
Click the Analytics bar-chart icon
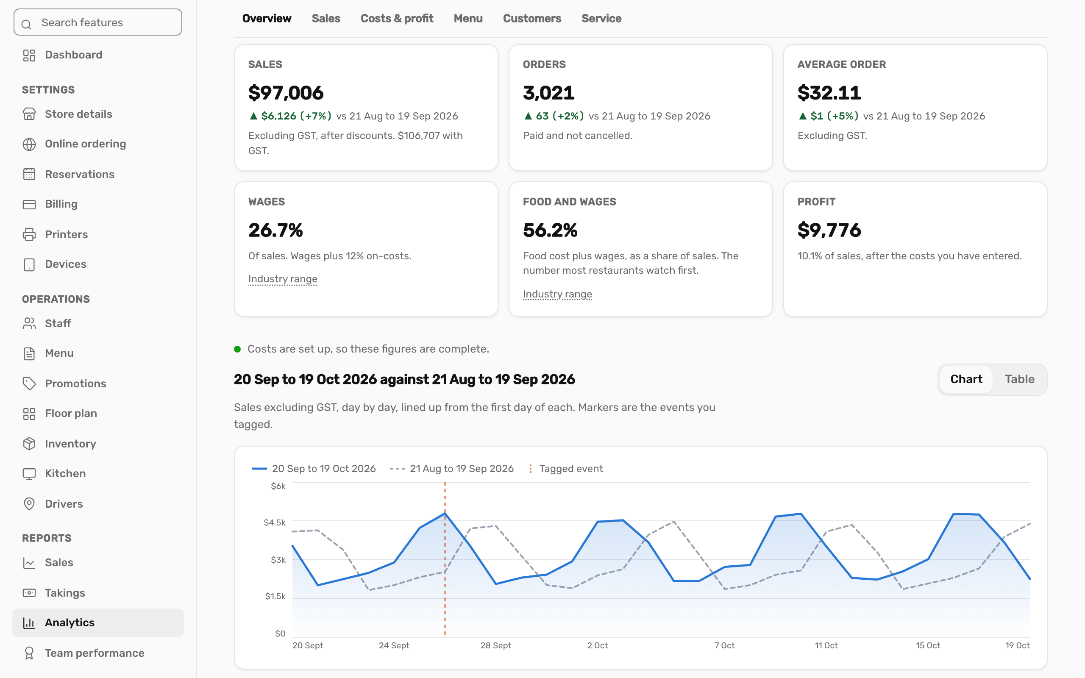coord(29,623)
